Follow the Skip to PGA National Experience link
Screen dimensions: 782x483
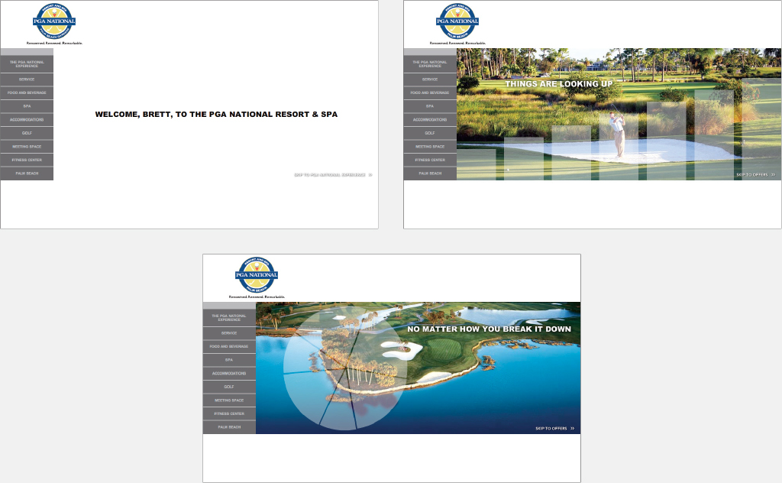tap(333, 175)
